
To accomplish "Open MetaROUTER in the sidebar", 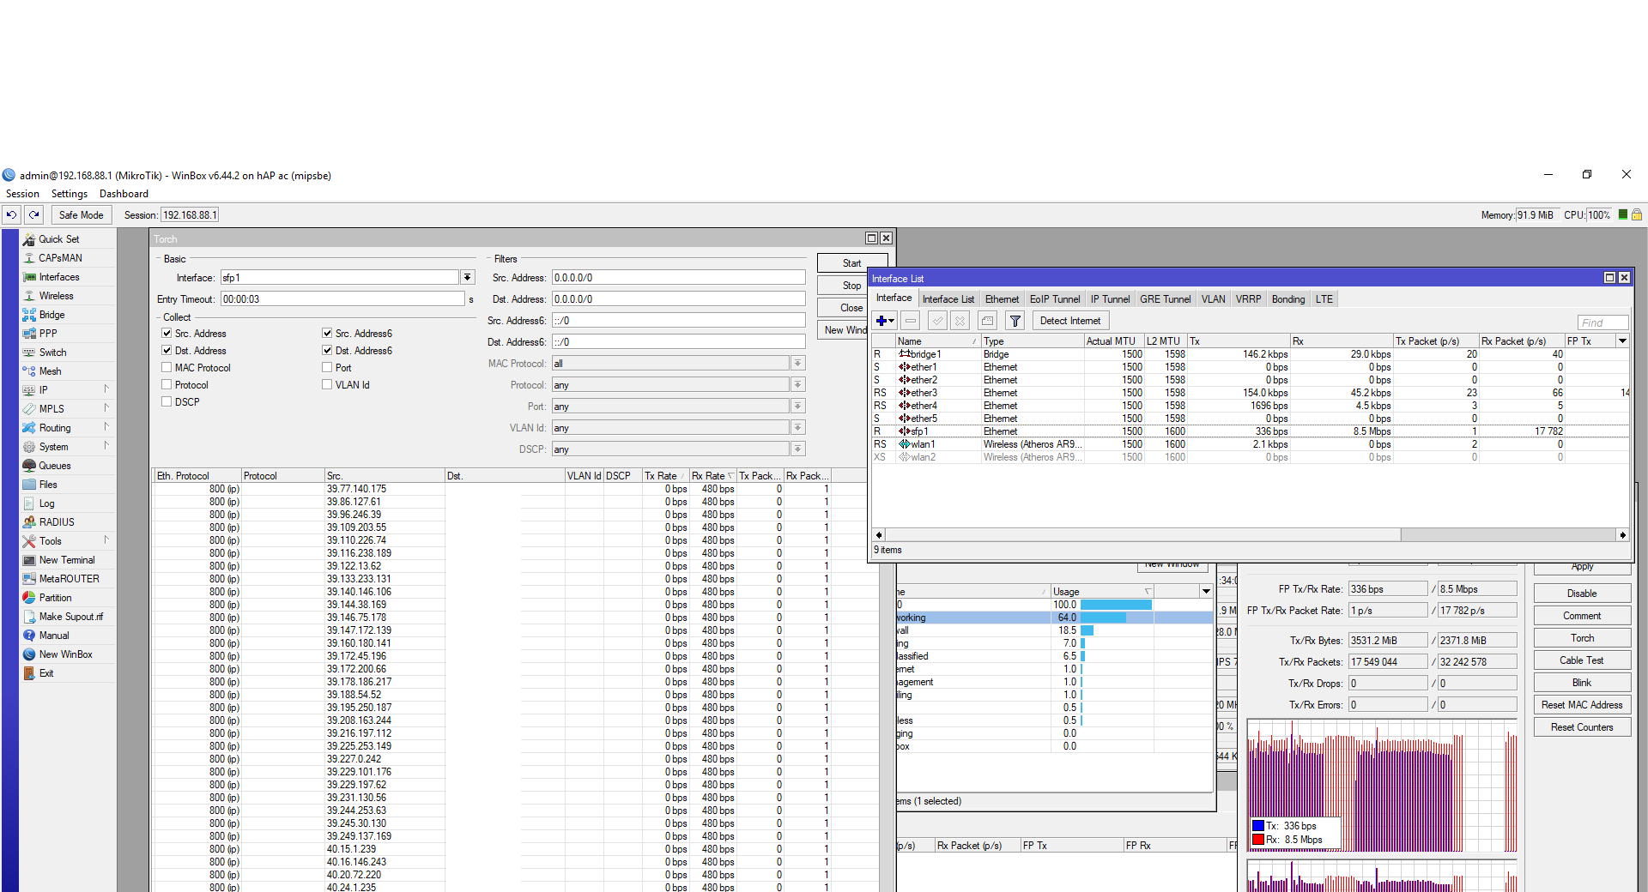I will click(69, 579).
